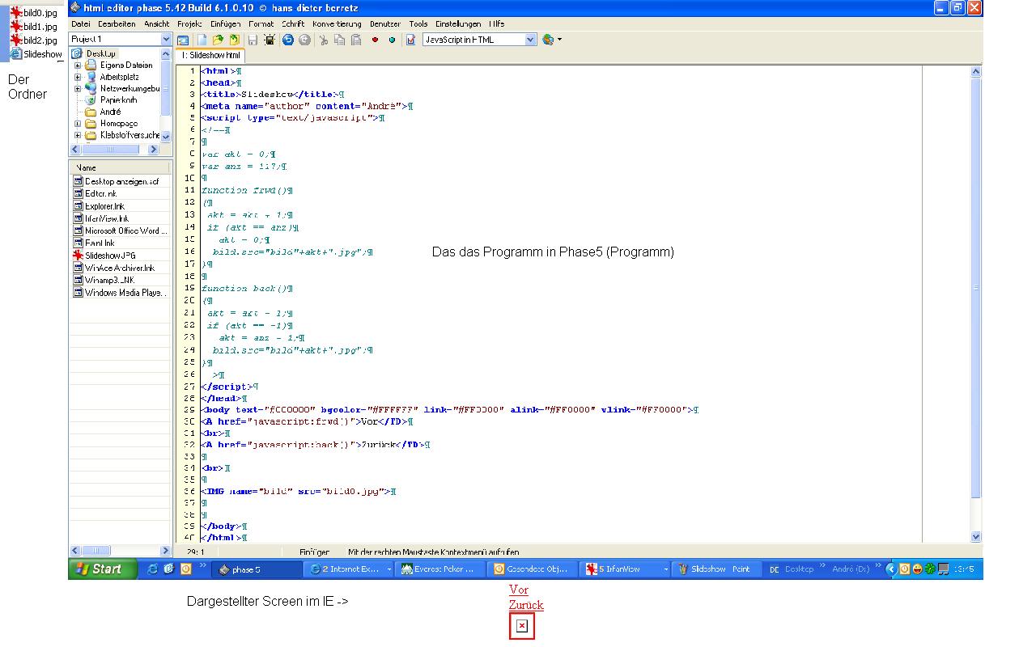Select Explorer.lnk in the file list

coord(99,206)
